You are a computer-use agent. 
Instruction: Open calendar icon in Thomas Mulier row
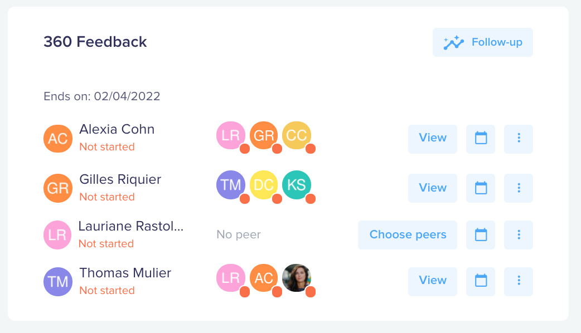coord(481,282)
